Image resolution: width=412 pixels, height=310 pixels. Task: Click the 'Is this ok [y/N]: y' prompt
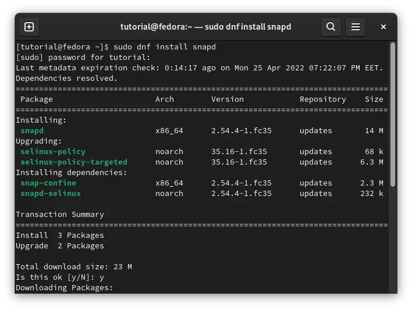(x=60, y=277)
